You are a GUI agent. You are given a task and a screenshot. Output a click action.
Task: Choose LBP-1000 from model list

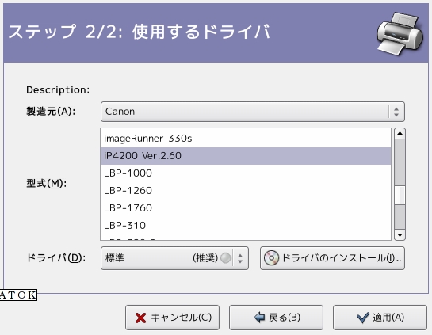click(246, 173)
